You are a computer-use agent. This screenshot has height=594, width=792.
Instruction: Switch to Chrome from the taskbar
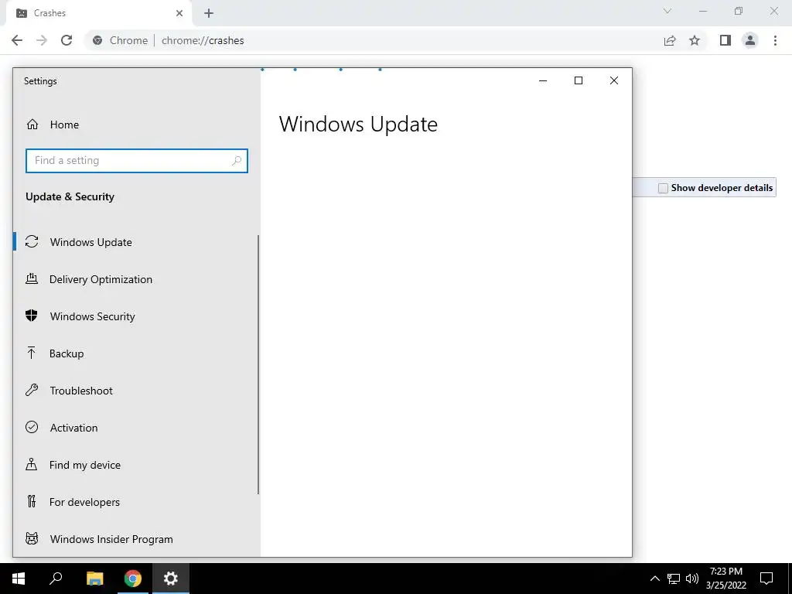(133, 579)
